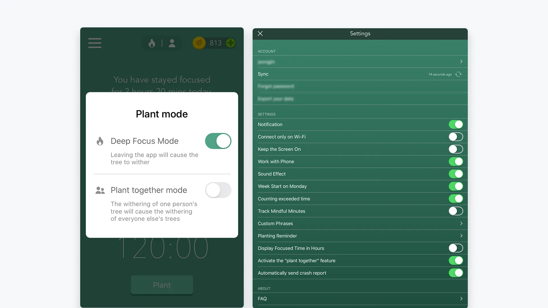Image resolution: width=548 pixels, height=308 pixels.
Task: Click the single person icon in header
Action: [172, 43]
